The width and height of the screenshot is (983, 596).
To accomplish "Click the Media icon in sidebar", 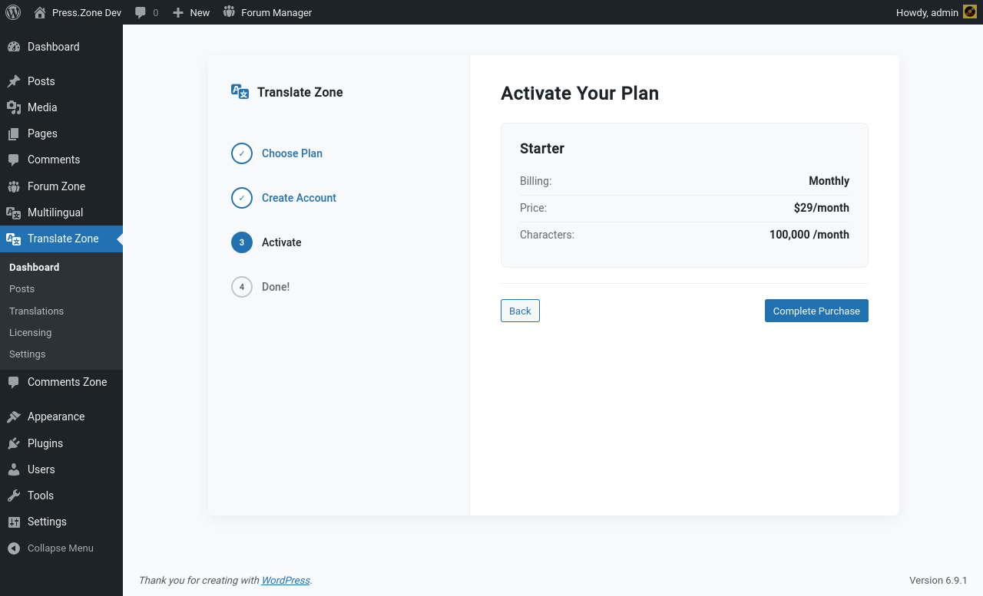I will [x=14, y=107].
